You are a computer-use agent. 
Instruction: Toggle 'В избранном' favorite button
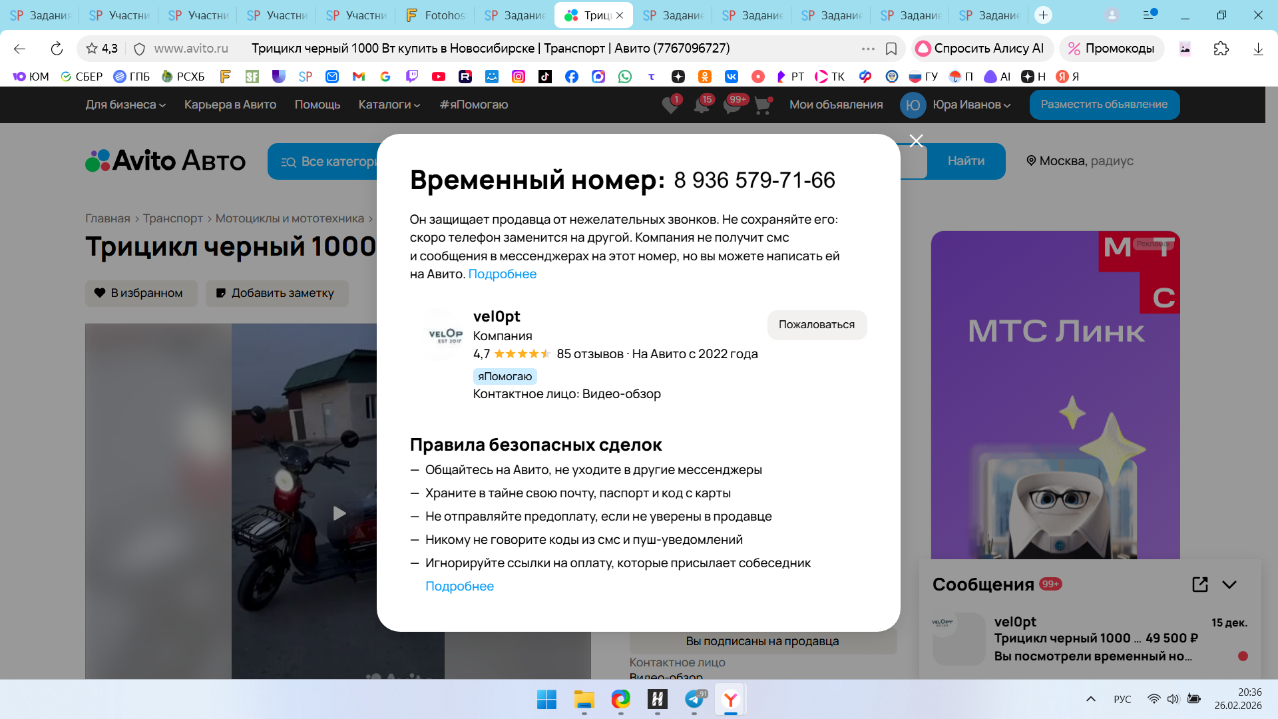[x=140, y=293]
